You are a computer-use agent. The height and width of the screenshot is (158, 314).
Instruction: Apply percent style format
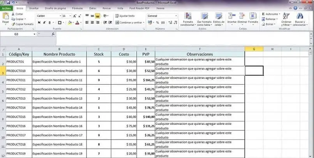point(158,23)
